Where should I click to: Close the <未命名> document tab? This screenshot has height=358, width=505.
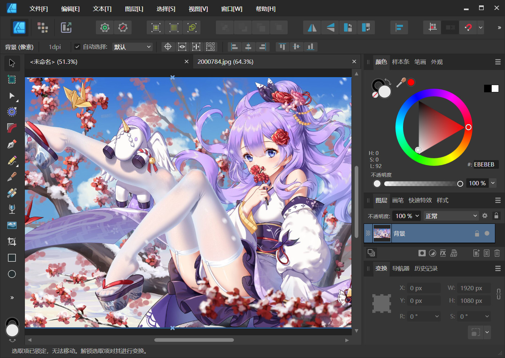click(186, 62)
